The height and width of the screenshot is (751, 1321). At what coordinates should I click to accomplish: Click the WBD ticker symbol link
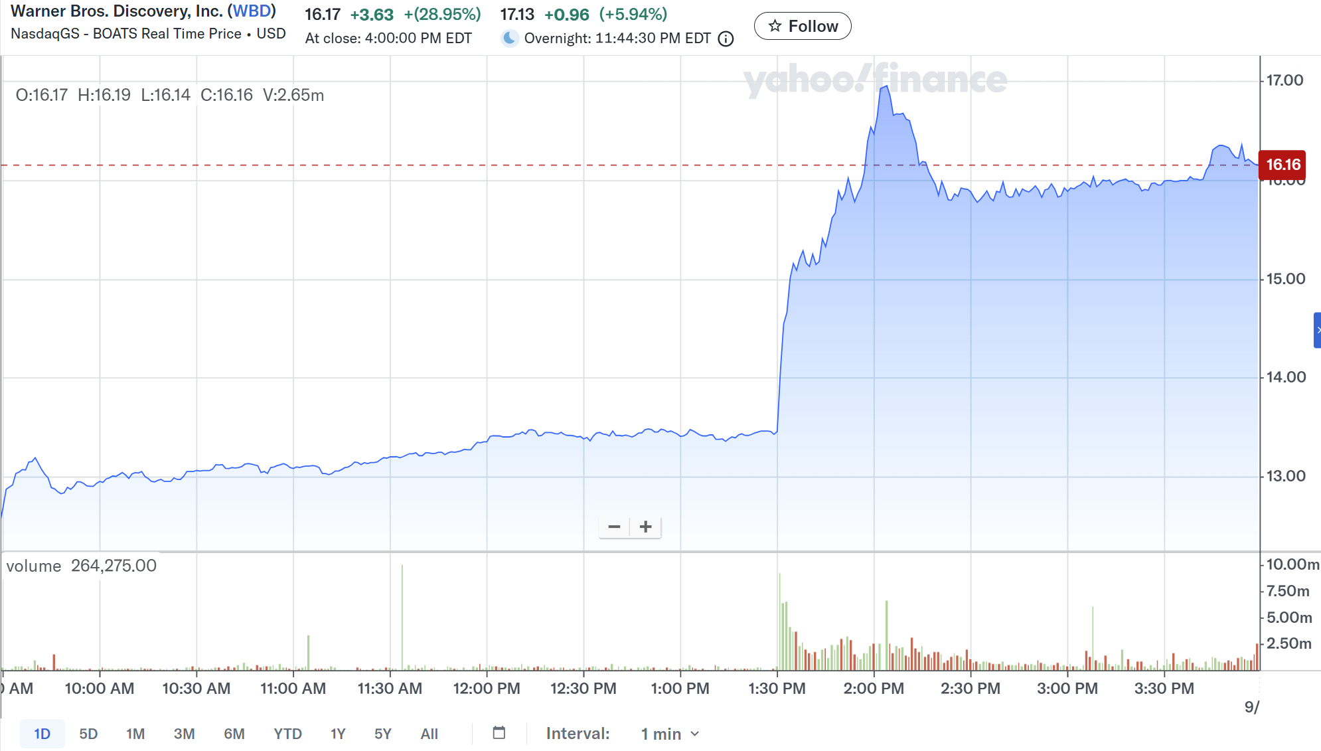point(252,11)
